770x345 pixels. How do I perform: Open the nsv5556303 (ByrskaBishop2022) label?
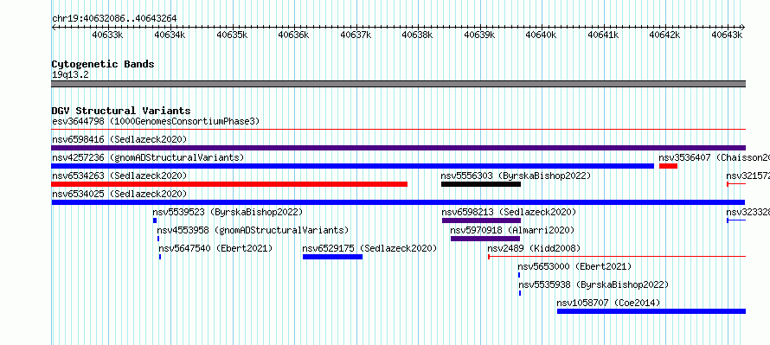click(x=516, y=176)
